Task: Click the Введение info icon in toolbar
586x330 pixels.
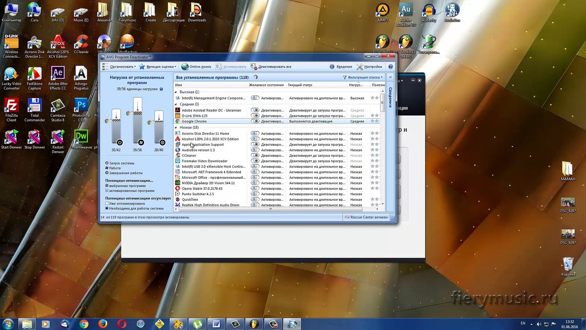Action: 332,67
